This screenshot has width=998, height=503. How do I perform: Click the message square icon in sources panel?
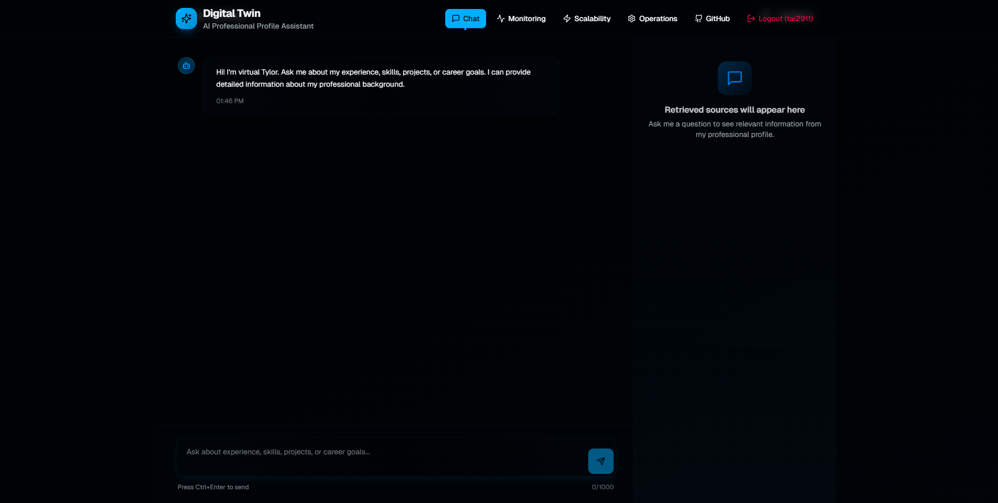point(734,78)
